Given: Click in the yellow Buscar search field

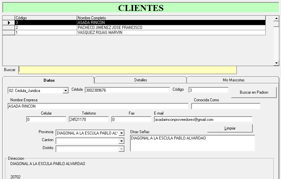Looking at the screenshot, I should click(127, 70).
